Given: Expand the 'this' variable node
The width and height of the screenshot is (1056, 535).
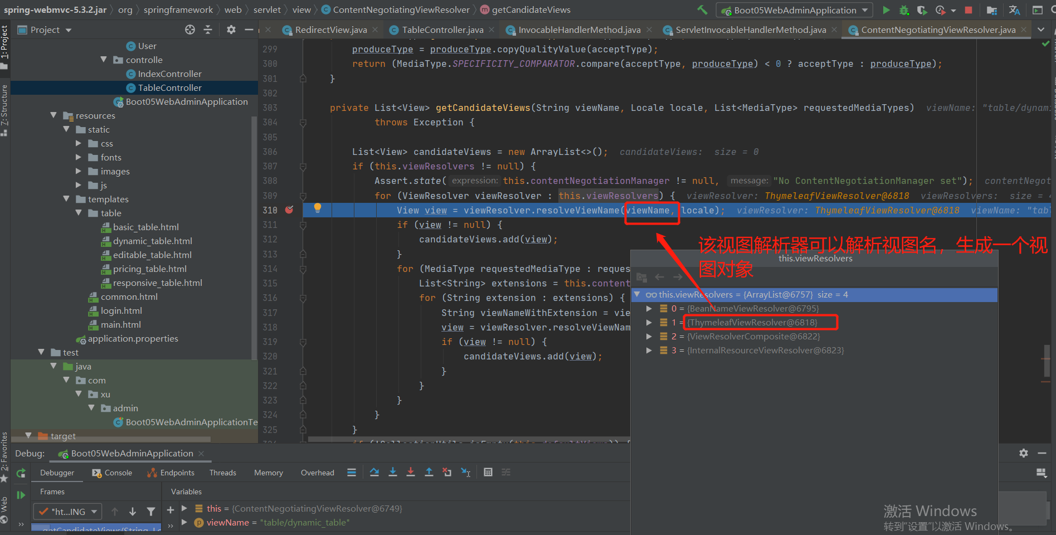Looking at the screenshot, I should (184, 508).
